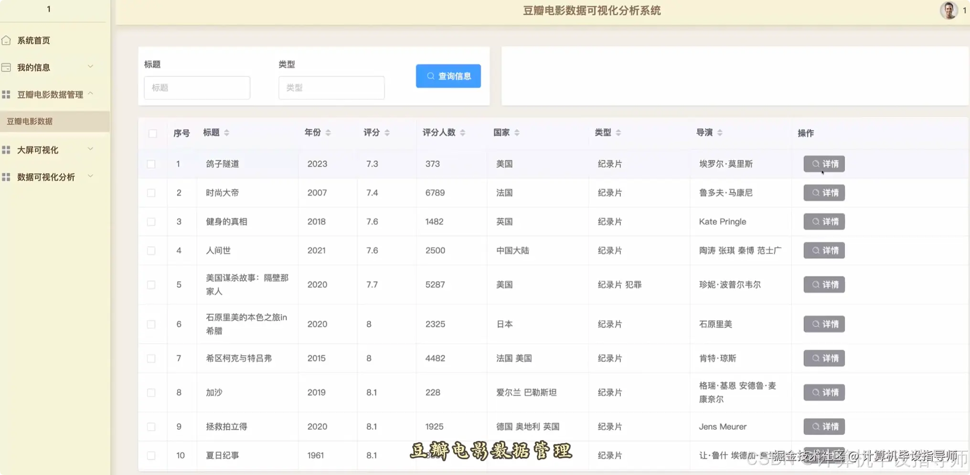Click the 操作 column header

pos(806,133)
